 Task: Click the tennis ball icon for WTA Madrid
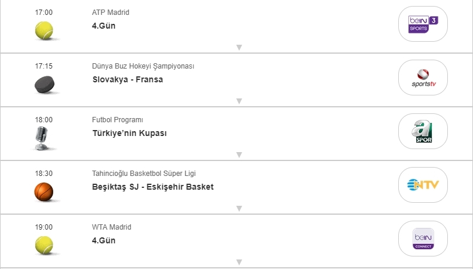tap(44, 245)
